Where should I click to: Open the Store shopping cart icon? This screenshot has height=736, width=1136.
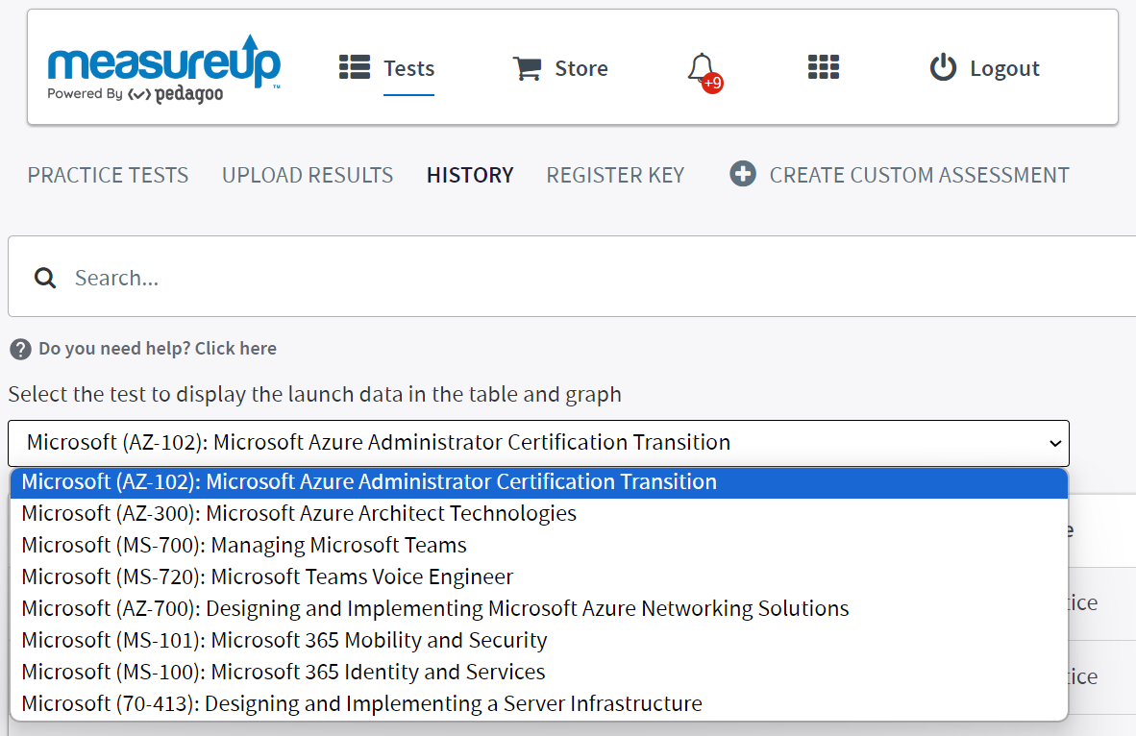tap(527, 68)
